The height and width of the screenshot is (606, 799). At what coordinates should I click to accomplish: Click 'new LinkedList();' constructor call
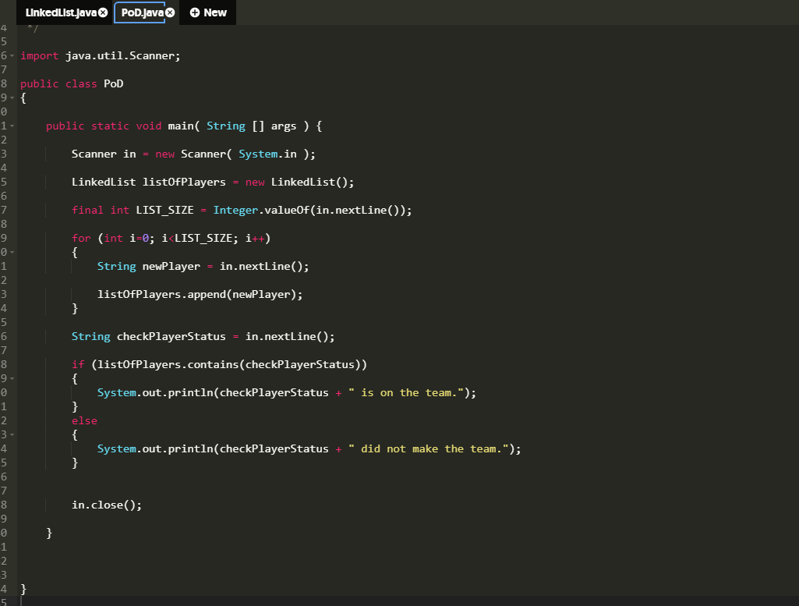click(x=299, y=182)
